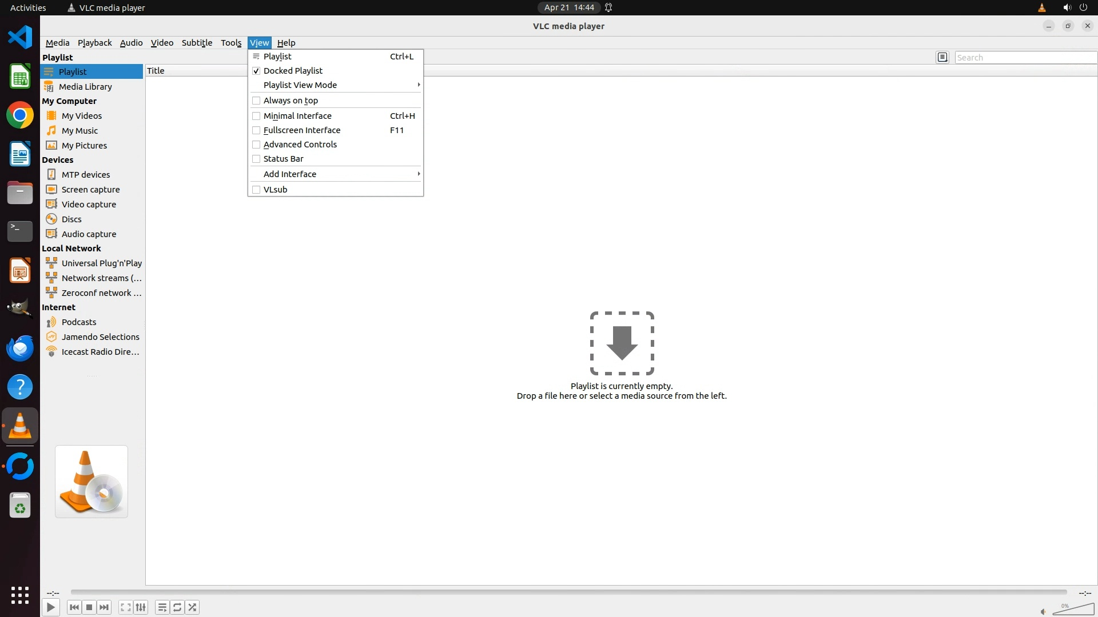The width and height of the screenshot is (1098, 617).
Task: Click the Stop playback button
Action: click(x=89, y=607)
